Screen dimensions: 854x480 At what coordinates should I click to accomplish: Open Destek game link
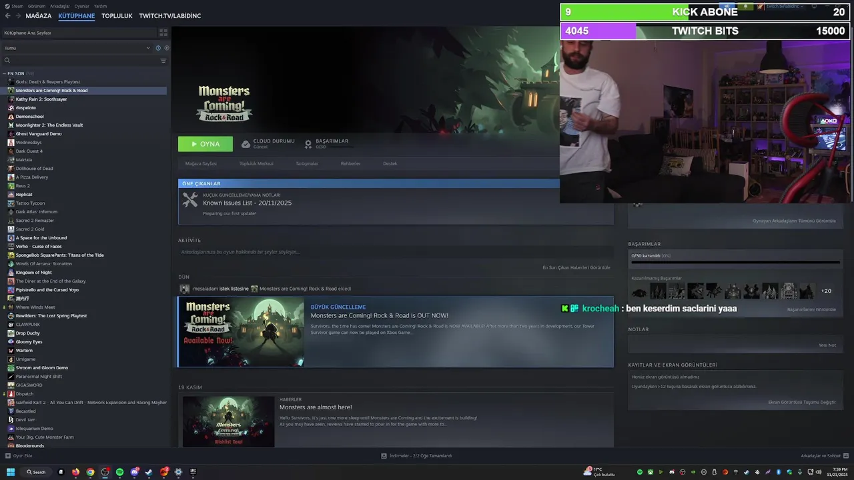(x=390, y=163)
